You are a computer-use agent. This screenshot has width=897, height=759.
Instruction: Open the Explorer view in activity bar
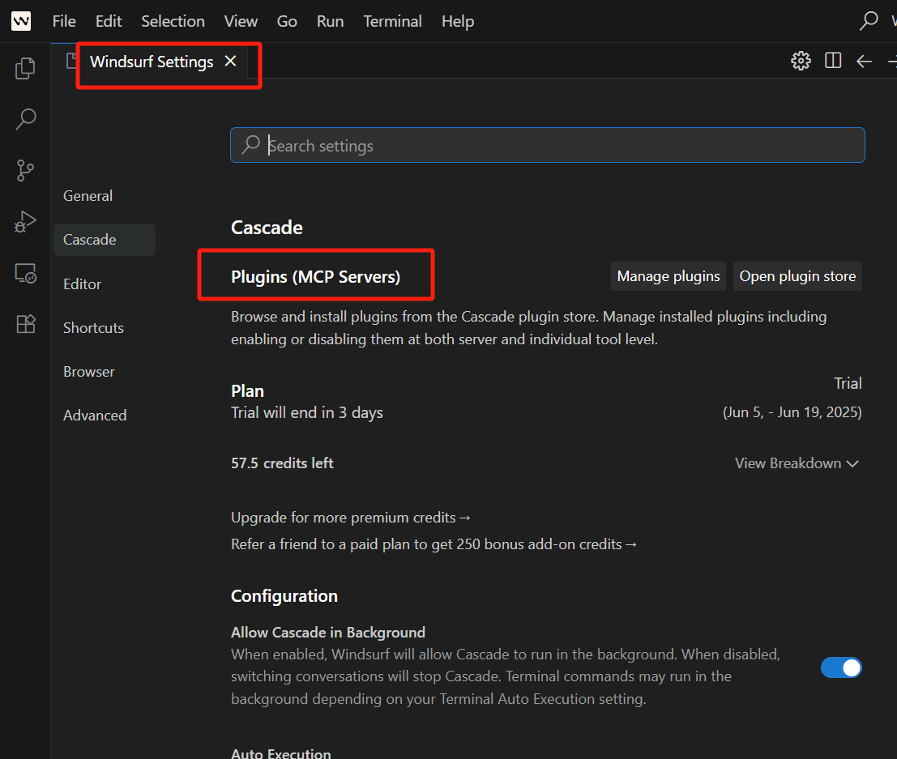coord(25,68)
